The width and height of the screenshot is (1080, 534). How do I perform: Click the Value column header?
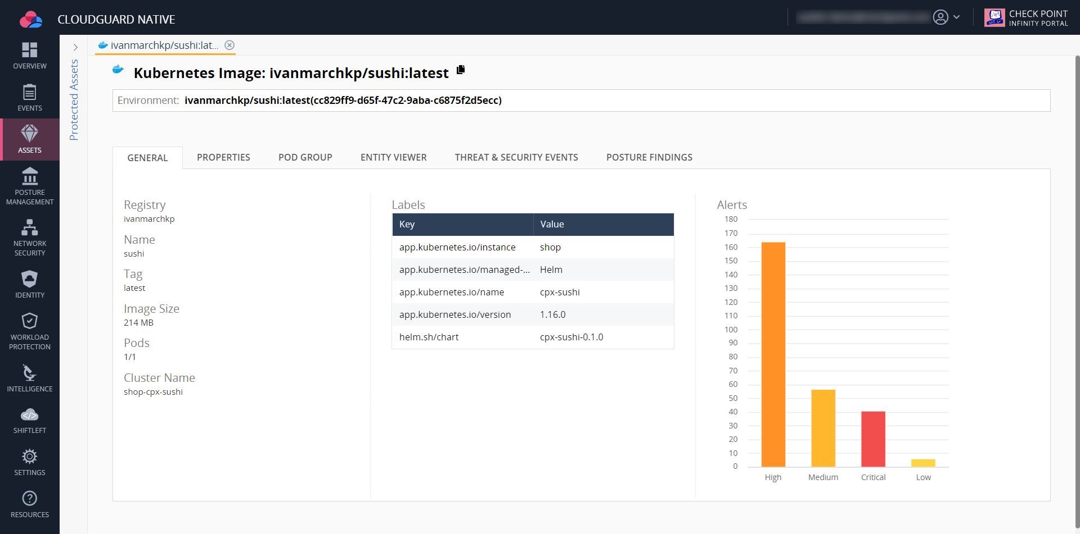[x=604, y=224]
